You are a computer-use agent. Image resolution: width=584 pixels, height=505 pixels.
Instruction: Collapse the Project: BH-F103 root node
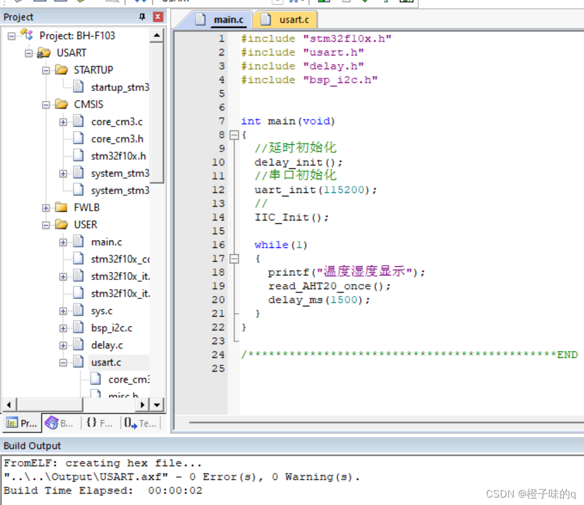(x=11, y=36)
